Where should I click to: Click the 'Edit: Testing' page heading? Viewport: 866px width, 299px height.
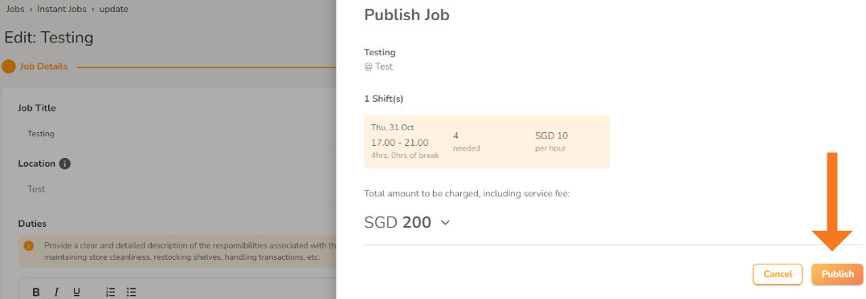click(x=48, y=38)
